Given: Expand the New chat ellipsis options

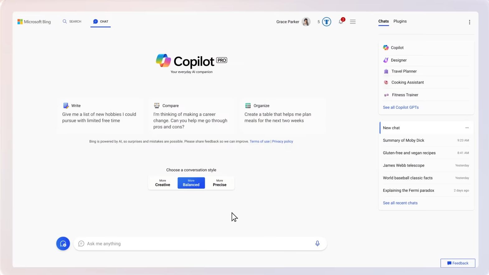Looking at the screenshot, I should point(467,128).
